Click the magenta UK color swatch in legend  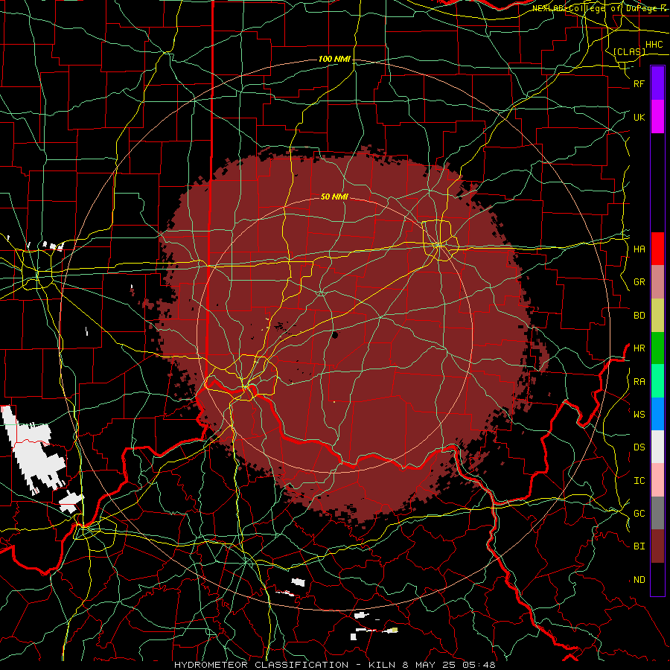(657, 117)
